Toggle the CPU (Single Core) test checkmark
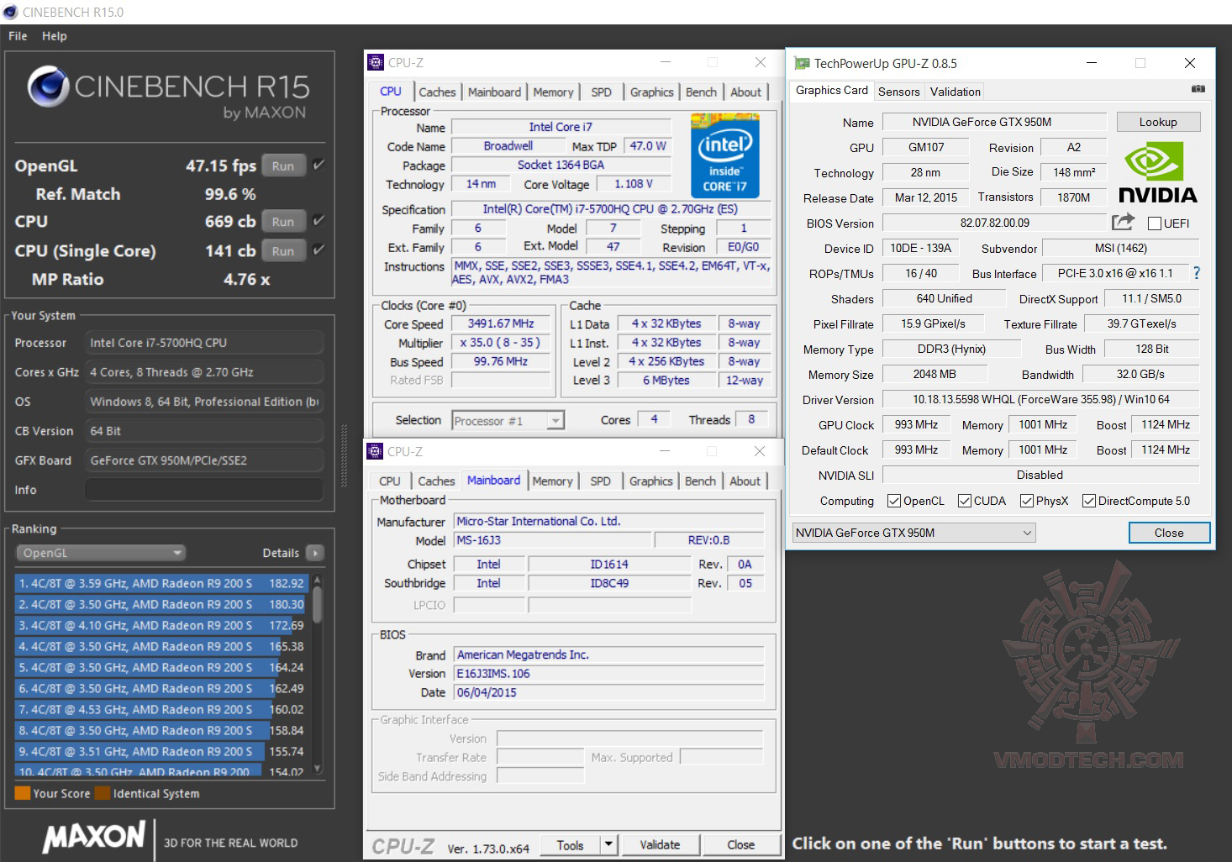 point(319,250)
